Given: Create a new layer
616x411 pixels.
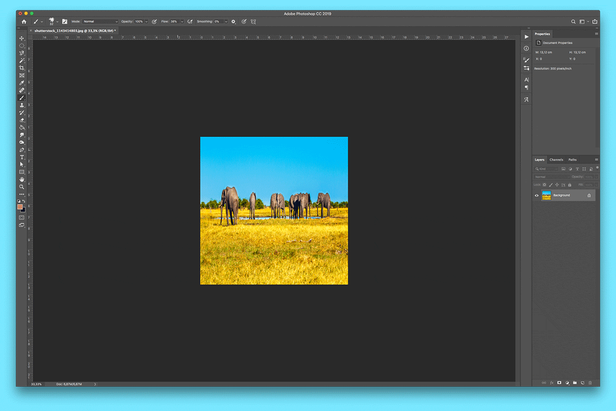Looking at the screenshot, I should 583,383.
